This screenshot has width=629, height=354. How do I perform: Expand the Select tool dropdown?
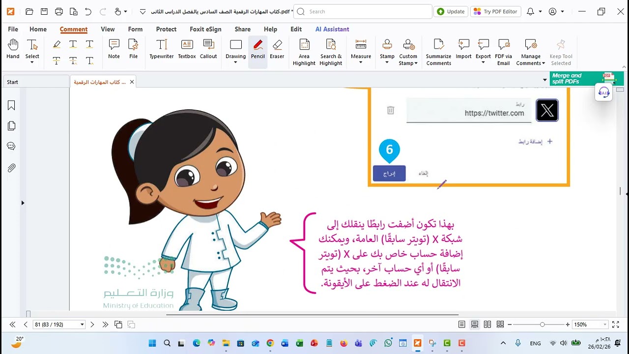click(x=32, y=63)
